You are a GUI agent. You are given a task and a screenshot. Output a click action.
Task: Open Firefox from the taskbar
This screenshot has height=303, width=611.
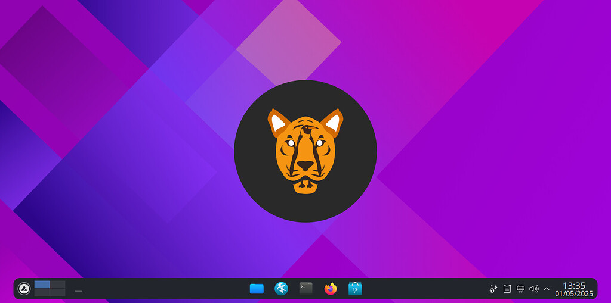coord(331,289)
